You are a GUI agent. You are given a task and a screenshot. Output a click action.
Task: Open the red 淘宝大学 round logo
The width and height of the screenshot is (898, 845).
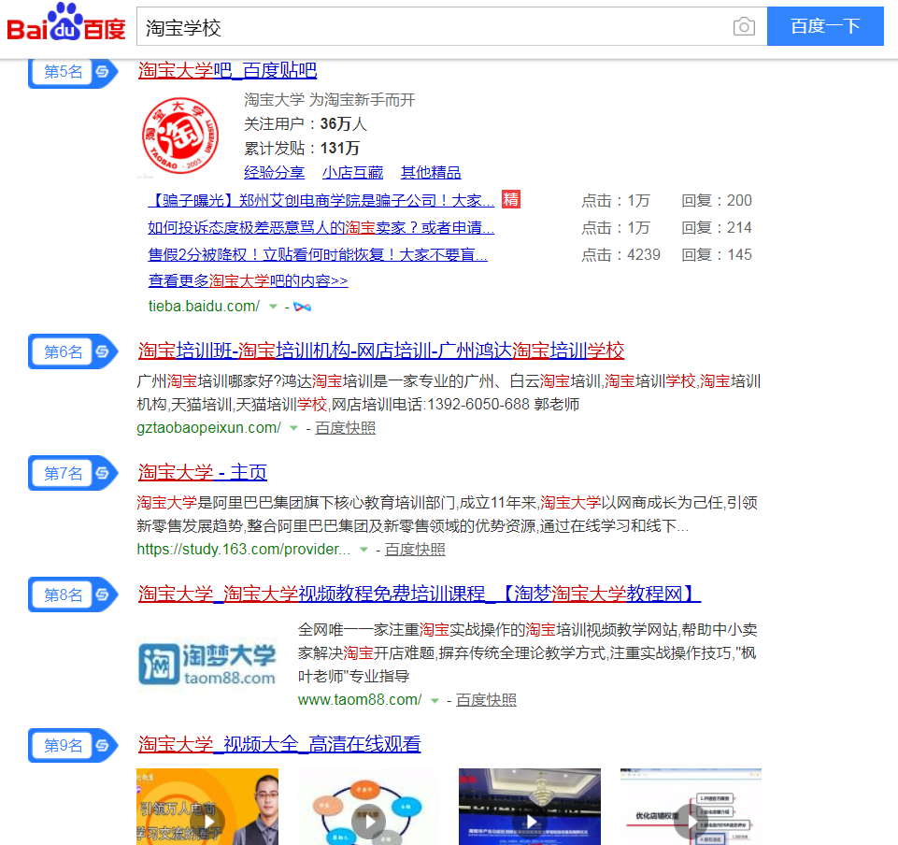click(180, 136)
